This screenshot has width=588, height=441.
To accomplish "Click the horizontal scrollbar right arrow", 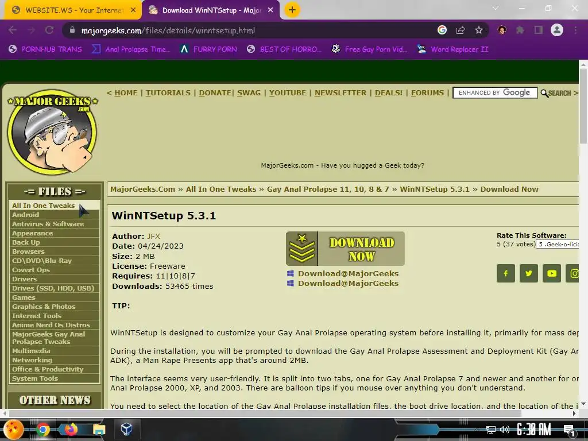I will (x=574, y=413).
